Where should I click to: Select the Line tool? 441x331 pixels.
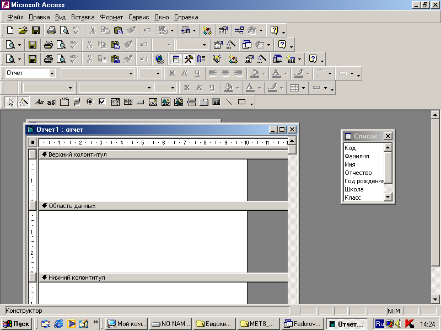(229, 102)
